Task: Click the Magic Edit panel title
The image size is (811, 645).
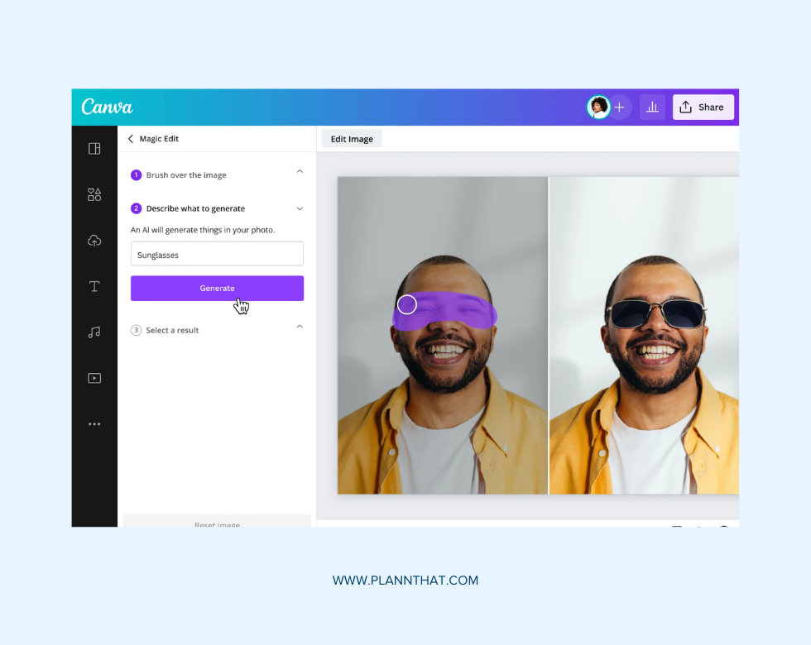Action: click(159, 139)
